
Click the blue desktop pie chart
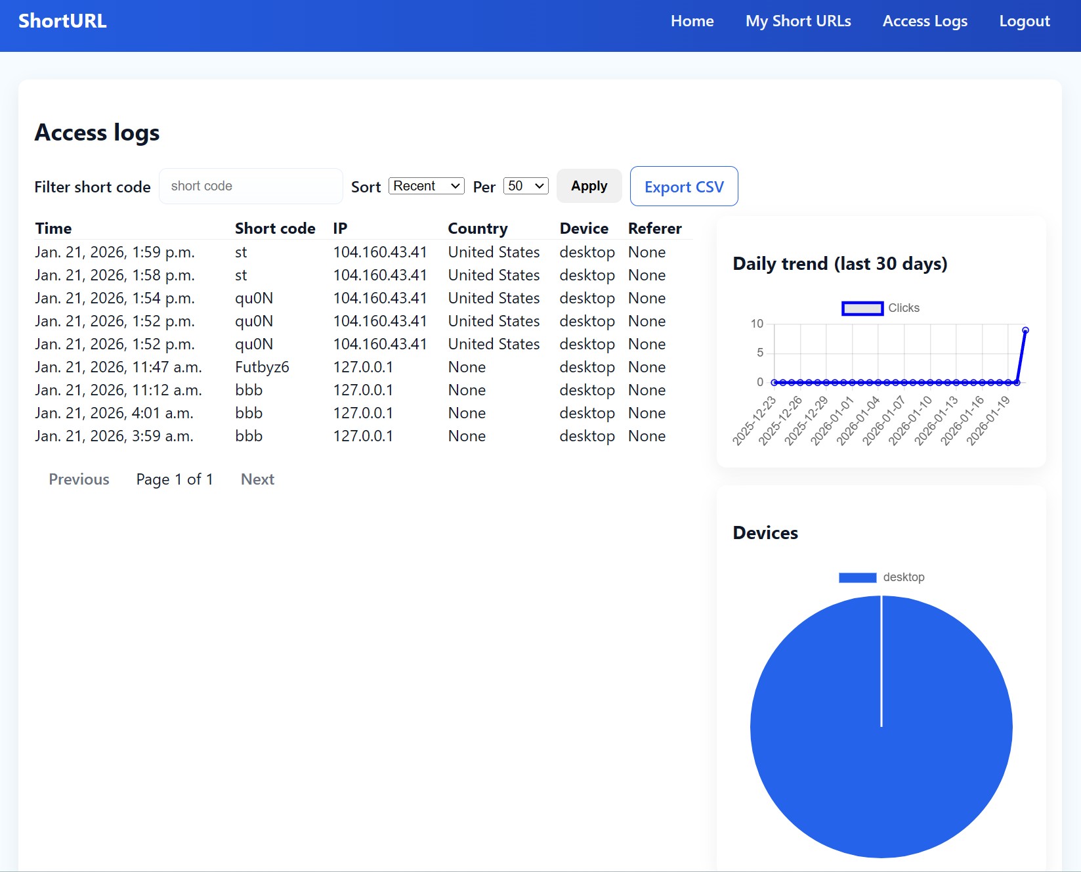(x=881, y=727)
